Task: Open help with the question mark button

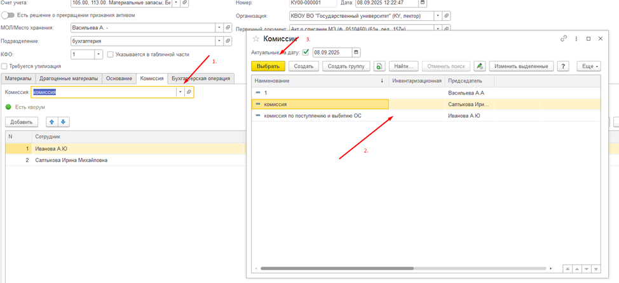Action: coord(563,66)
